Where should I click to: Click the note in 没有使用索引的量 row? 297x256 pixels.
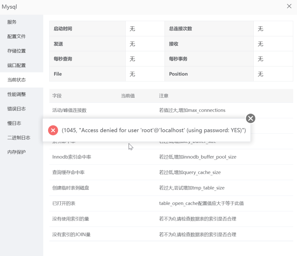197,219
